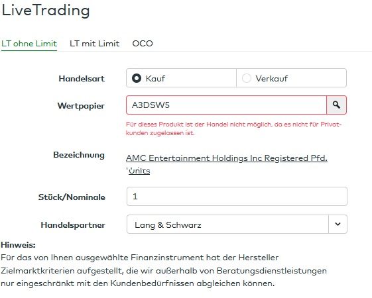Click the Wertpapier field label
The image size is (372, 298).
[x=81, y=106]
